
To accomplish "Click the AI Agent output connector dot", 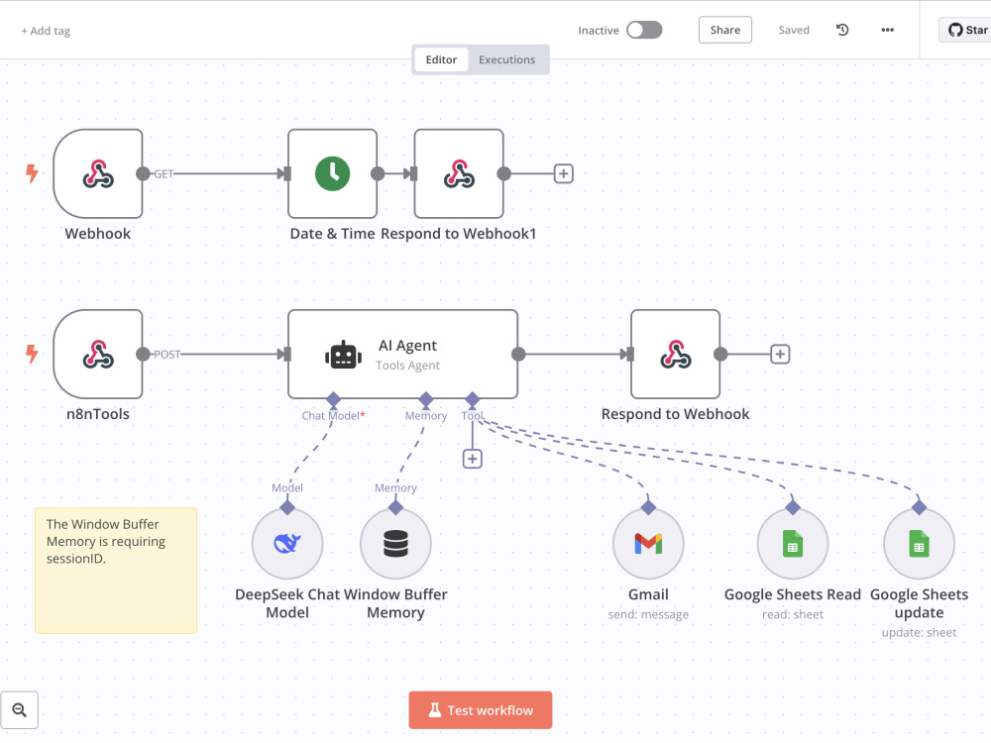I will [518, 354].
